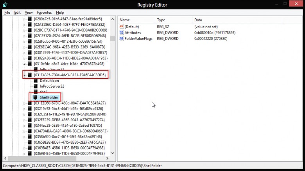
Task: Select folder icon of {02BCC737-B171-4746-94C9-0D8A0B2C0089}
Action: coord(30,30)
